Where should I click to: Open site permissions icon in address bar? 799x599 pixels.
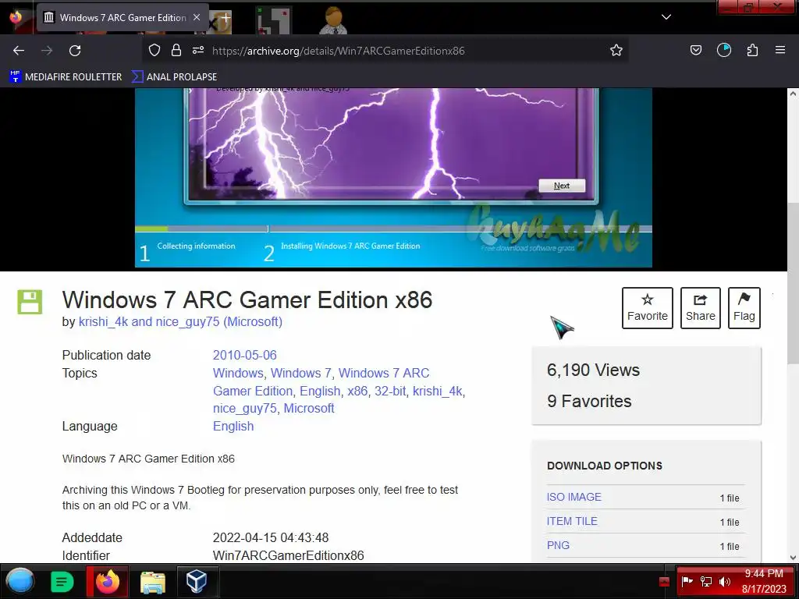point(198,50)
